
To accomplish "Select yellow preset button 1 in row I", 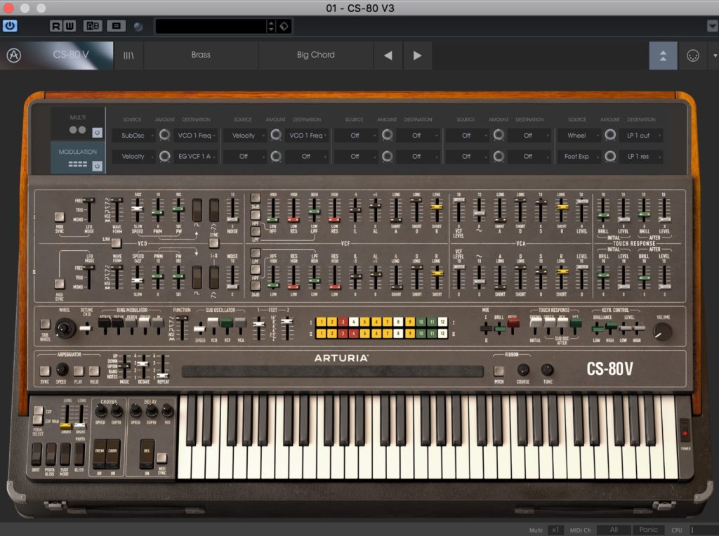I will click(322, 322).
